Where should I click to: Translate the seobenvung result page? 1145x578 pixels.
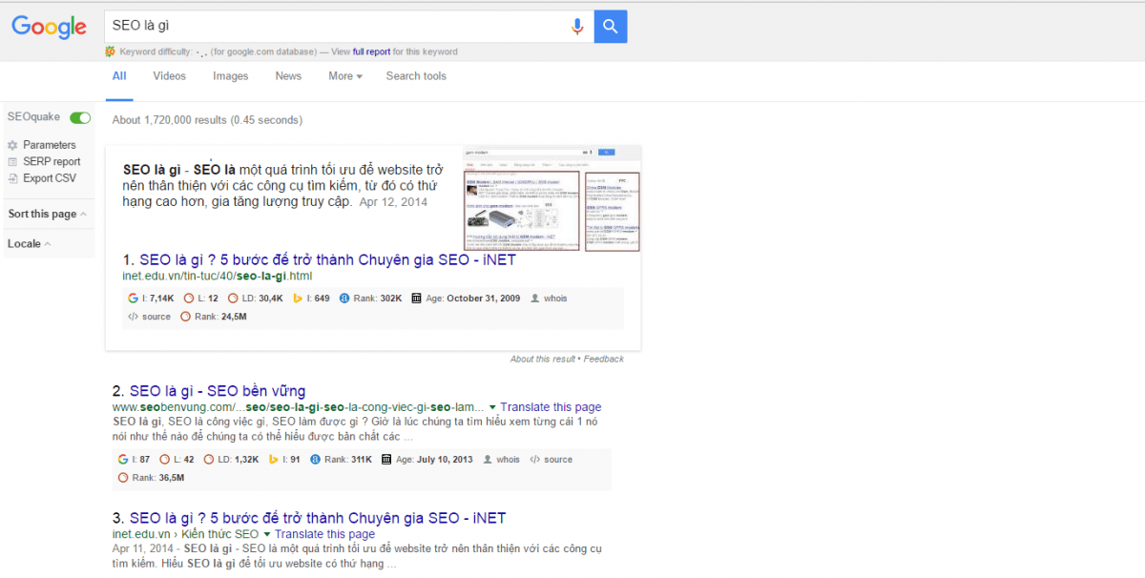551,406
